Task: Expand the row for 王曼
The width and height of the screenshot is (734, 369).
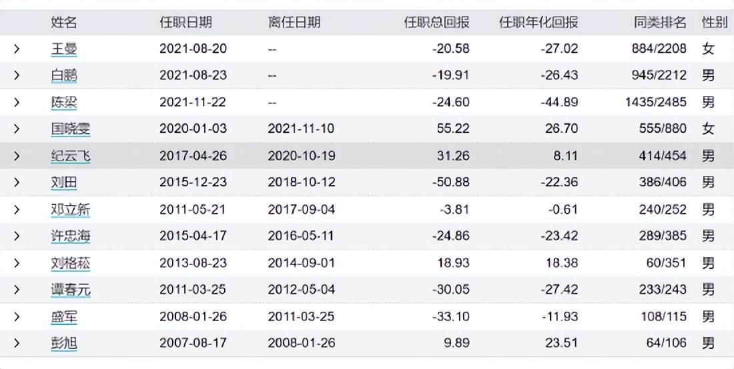Action: (17, 49)
